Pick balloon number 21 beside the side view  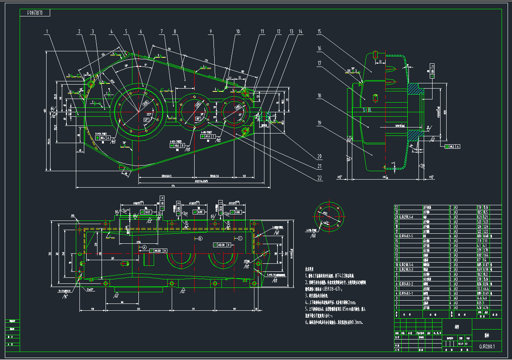(320, 167)
